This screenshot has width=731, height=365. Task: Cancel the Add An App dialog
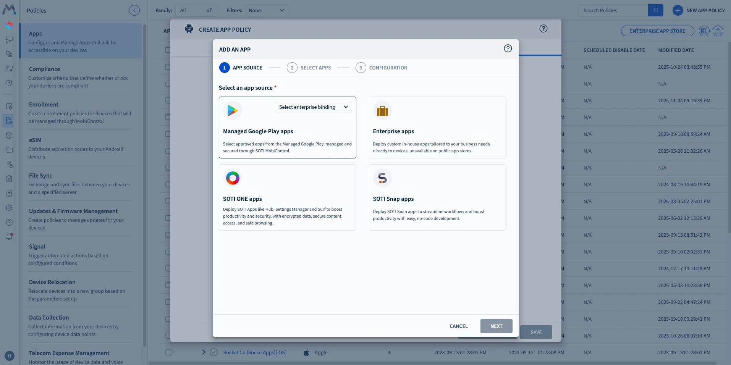tap(458, 326)
